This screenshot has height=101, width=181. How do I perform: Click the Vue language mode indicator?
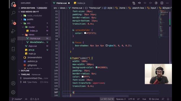coord(144,99)
